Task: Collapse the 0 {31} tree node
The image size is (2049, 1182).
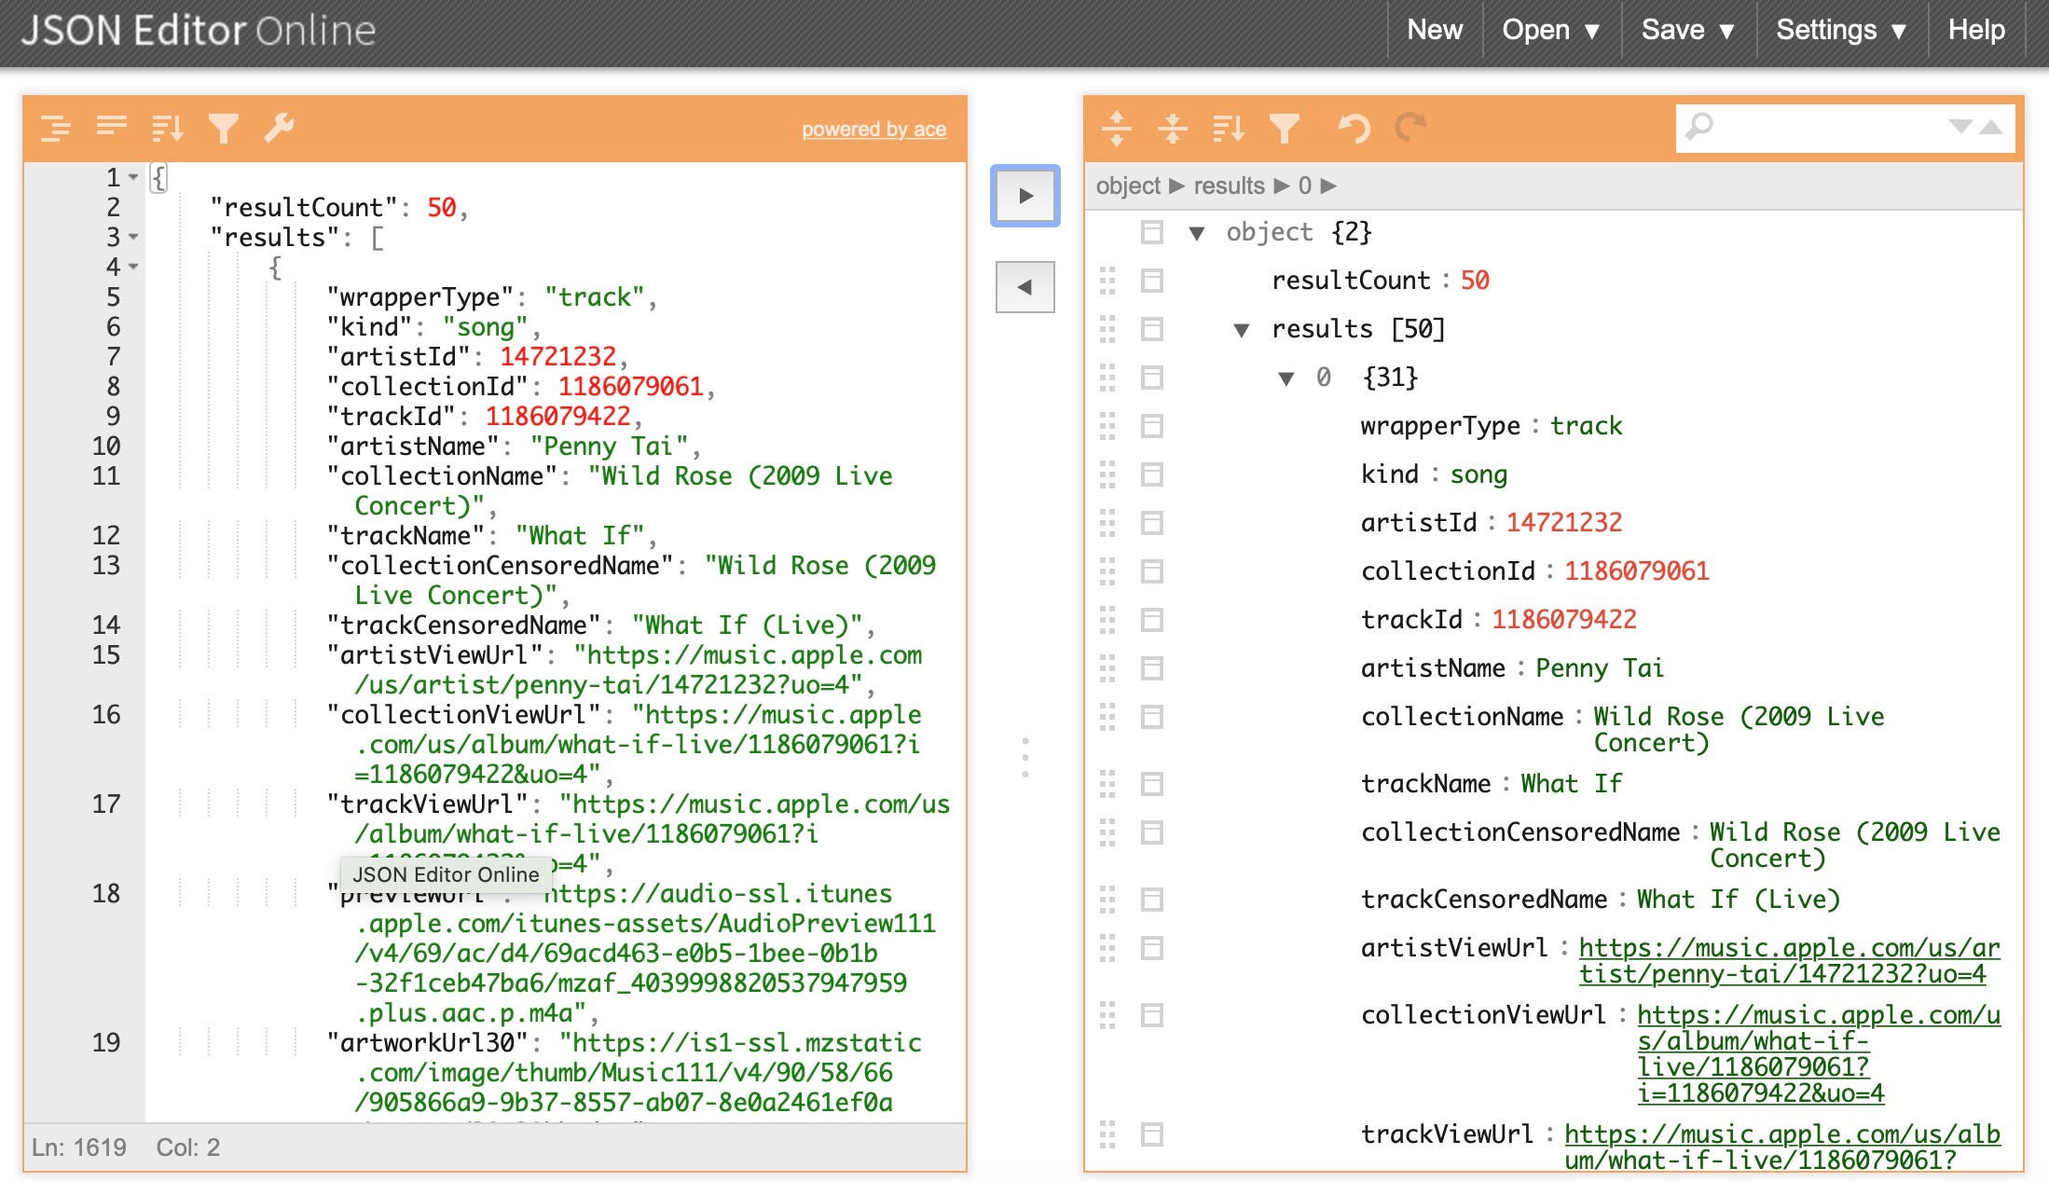Action: click(1286, 377)
